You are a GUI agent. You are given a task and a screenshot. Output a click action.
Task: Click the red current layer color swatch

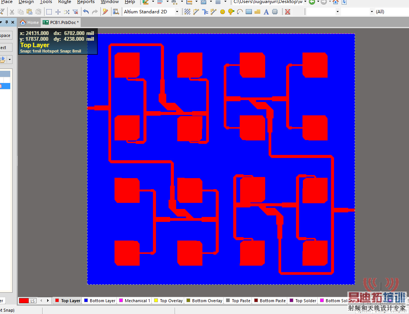pyautogui.click(x=24, y=301)
